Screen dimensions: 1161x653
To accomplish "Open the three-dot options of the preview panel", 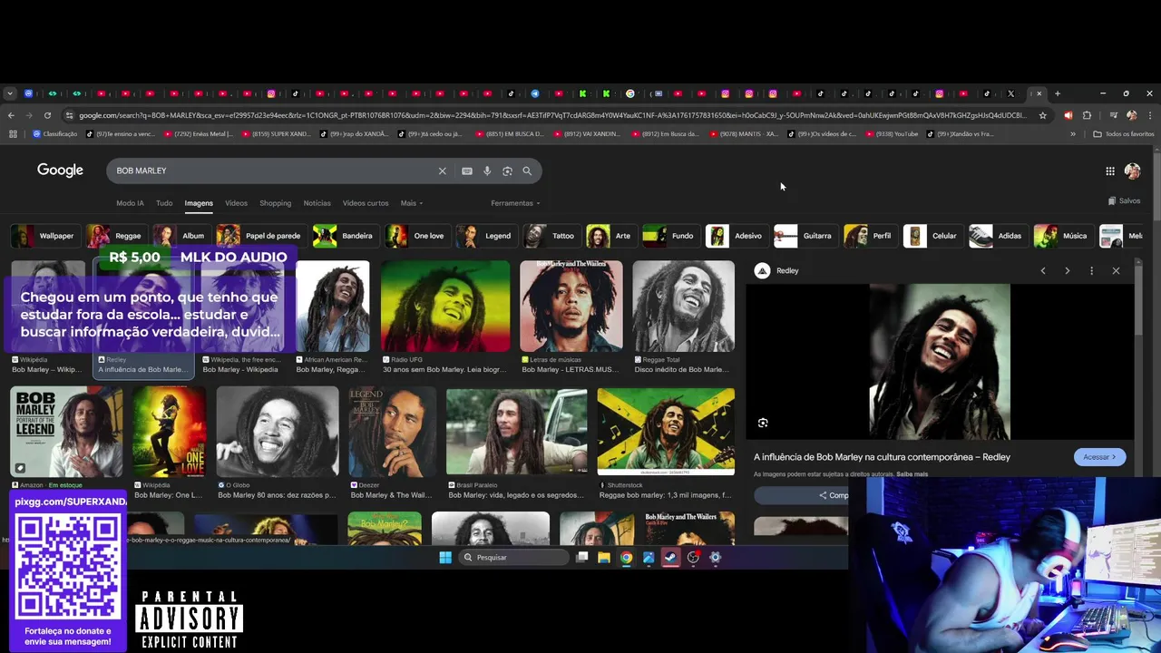I will point(1091,270).
